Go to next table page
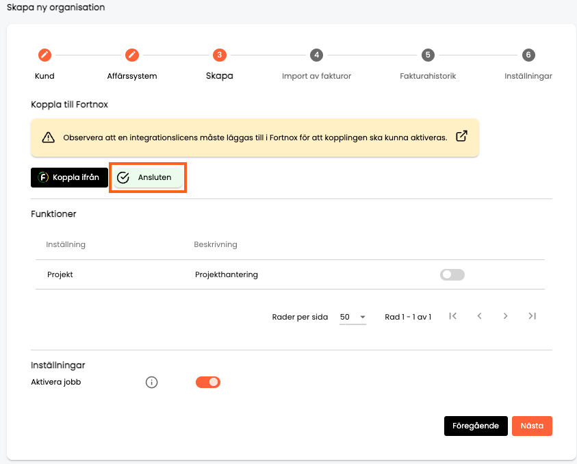This screenshot has height=464, width=577. pyautogui.click(x=506, y=316)
